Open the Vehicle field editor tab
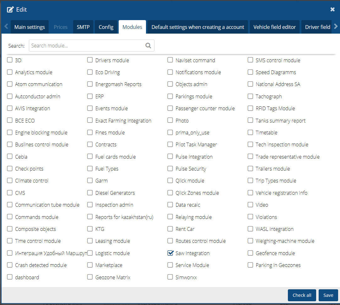Image resolution: width=340 pixels, height=305 pixels. (274, 27)
